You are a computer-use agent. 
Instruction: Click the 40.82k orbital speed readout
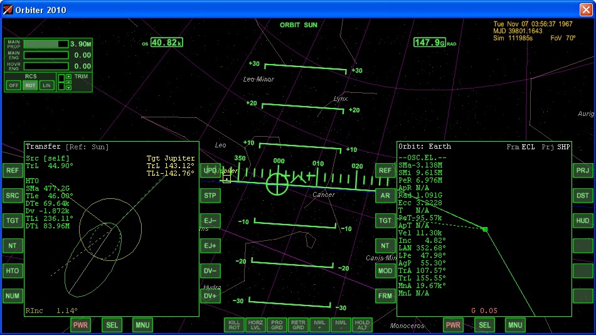(166, 42)
